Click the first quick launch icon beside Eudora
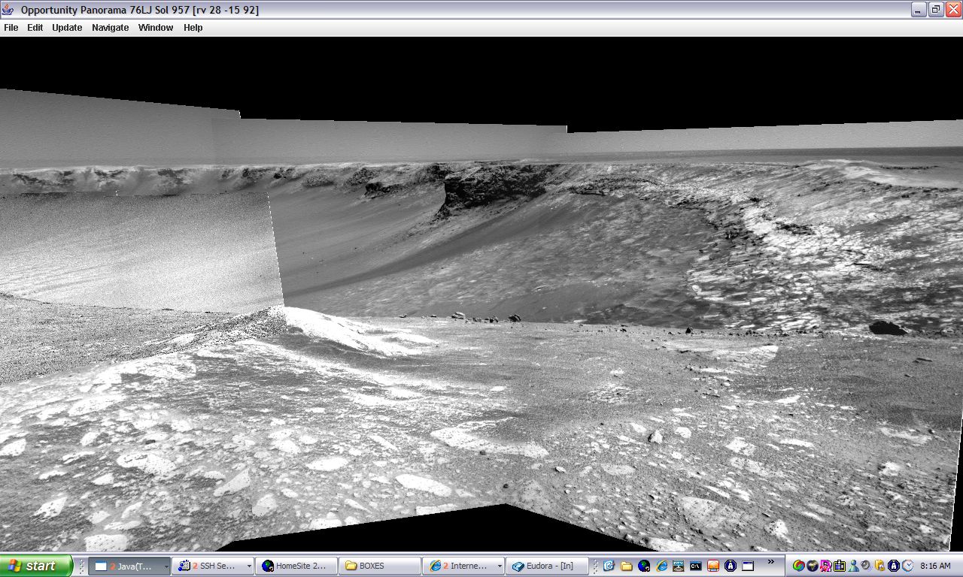The width and height of the screenshot is (963, 577). click(x=609, y=566)
